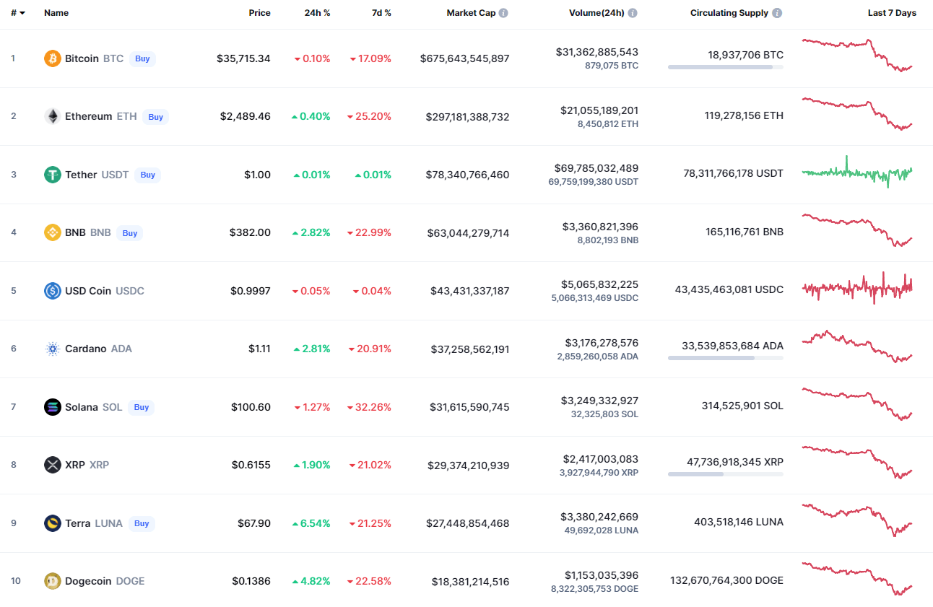This screenshot has width=933, height=607.
Task: Click the Dogecoin logo icon
Action: click(x=53, y=581)
